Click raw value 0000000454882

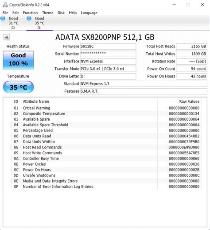[184, 136]
